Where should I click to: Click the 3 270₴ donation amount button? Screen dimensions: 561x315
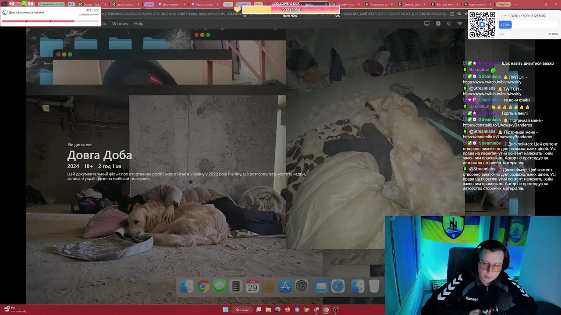(x=505, y=25)
